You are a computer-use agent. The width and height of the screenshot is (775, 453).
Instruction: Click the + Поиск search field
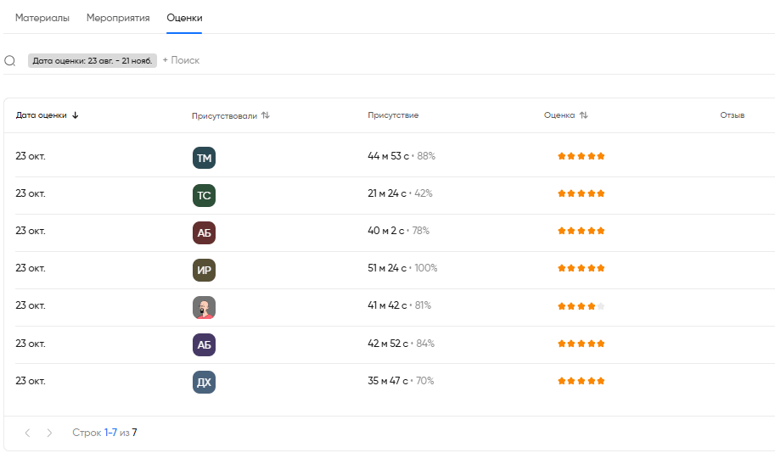(181, 61)
